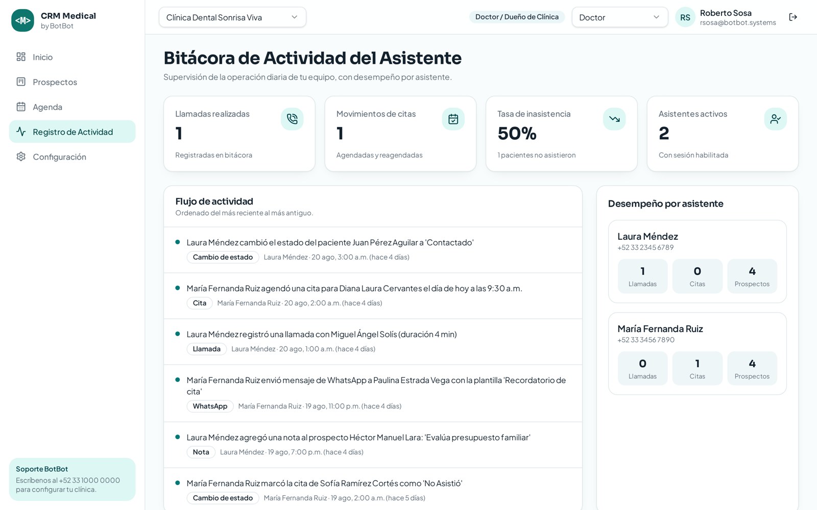
Task: Click the trending-down icon in Tasa de inasistencia
Action: (x=614, y=119)
